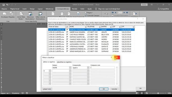Image resolution: width=172 pixels, height=97 pixels.
Task: Go to the last mail merge record
Action: point(127,13)
